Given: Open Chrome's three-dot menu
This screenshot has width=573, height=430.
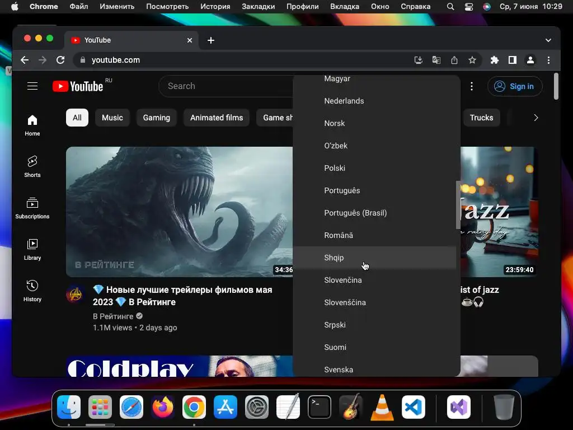Looking at the screenshot, I should [548, 60].
